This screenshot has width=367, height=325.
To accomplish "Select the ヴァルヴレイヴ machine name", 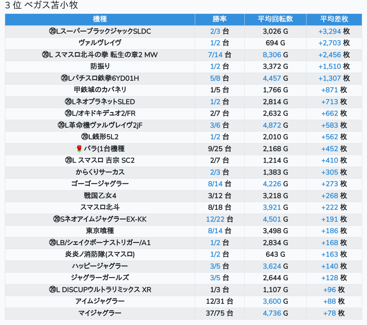I will point(100,43).
